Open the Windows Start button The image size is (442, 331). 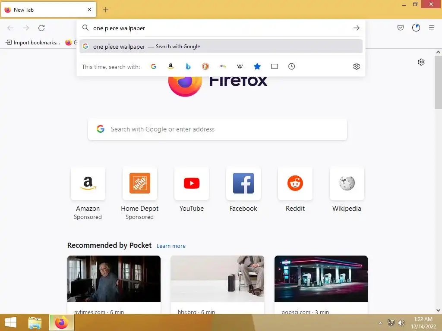tap(11, 322)
